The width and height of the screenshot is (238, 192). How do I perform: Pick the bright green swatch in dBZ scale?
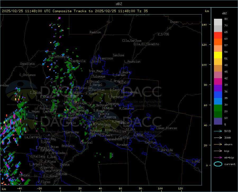218,108
